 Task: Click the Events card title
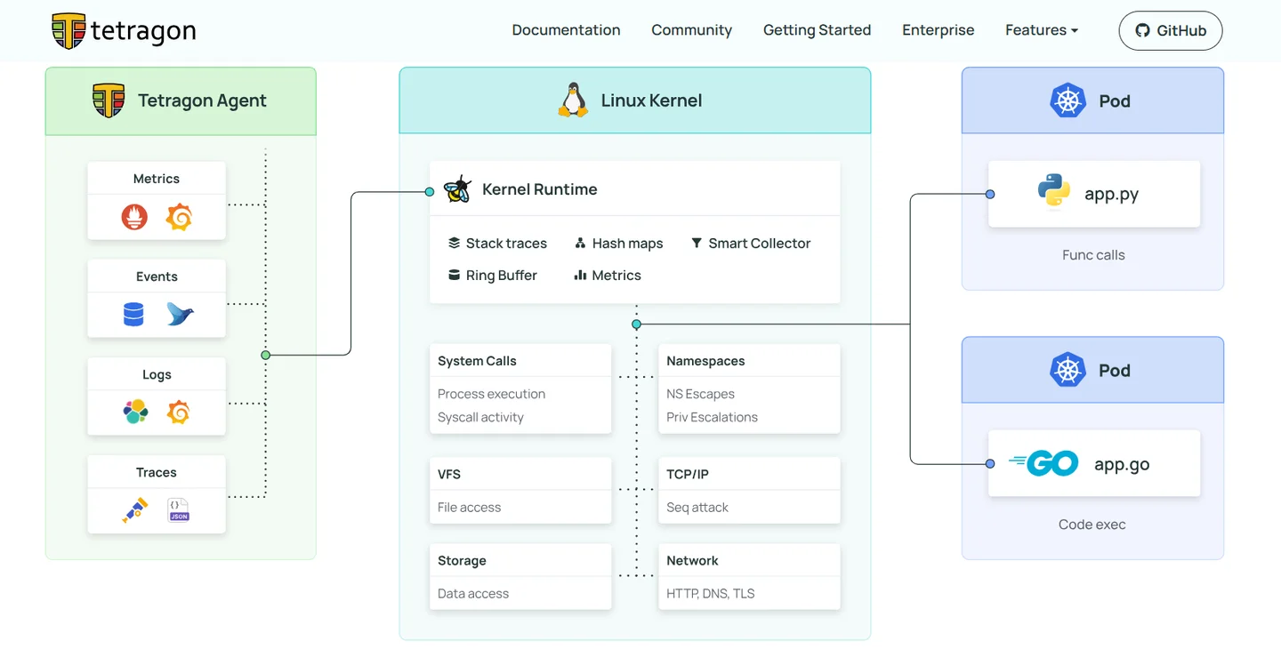coord(157,276)
